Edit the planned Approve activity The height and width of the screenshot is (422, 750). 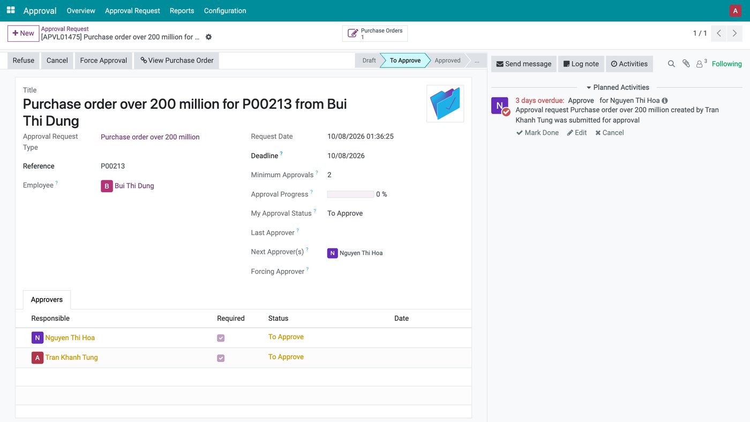click(x=577, y=133)
